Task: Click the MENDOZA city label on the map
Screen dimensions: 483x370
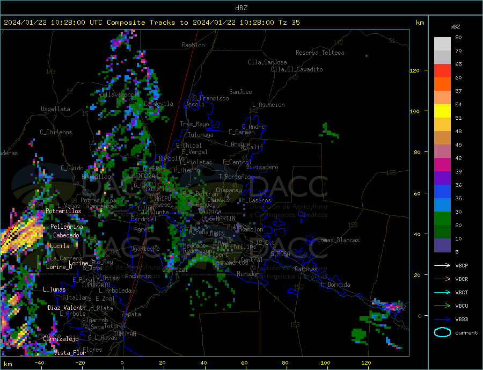Action: [x=144, y=176]
